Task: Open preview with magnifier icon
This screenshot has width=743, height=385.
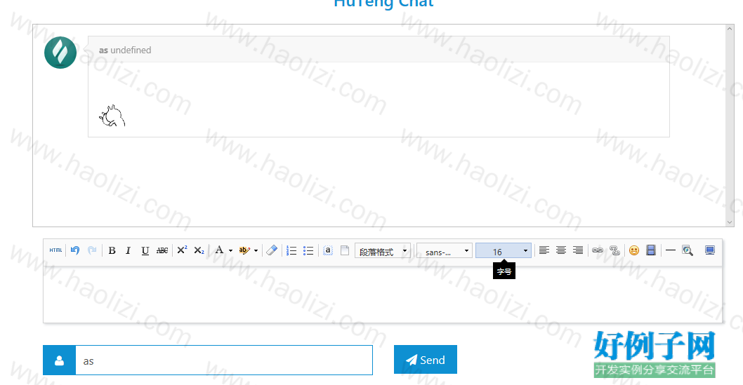Action: [688, 250]
